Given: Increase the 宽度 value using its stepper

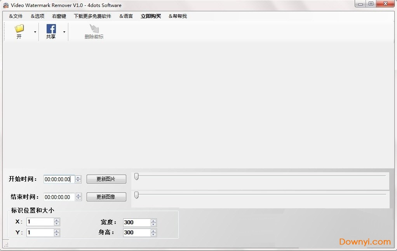Looking at the screenshot, I should pos(154,220).
